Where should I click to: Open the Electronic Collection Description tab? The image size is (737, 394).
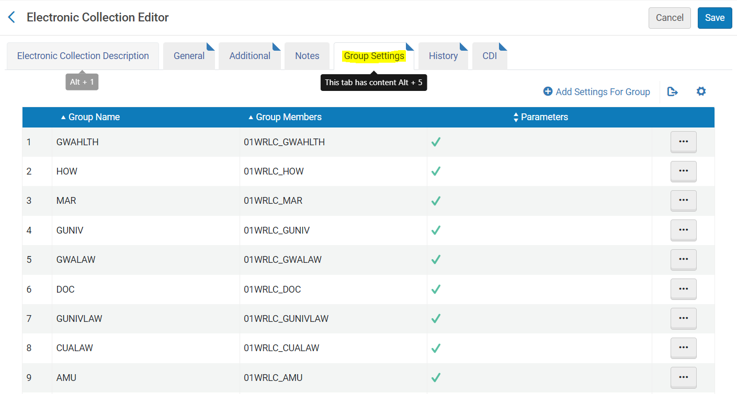83,56
